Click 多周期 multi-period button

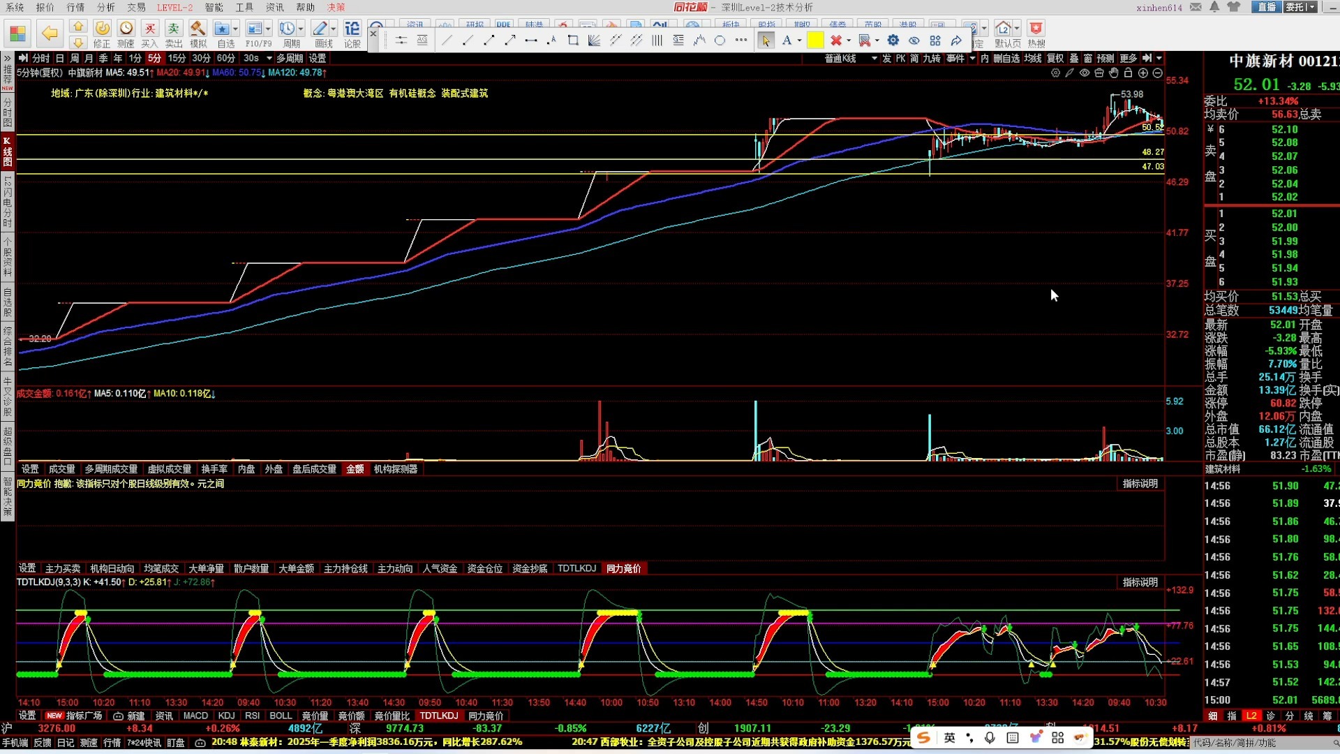point(290,59)
